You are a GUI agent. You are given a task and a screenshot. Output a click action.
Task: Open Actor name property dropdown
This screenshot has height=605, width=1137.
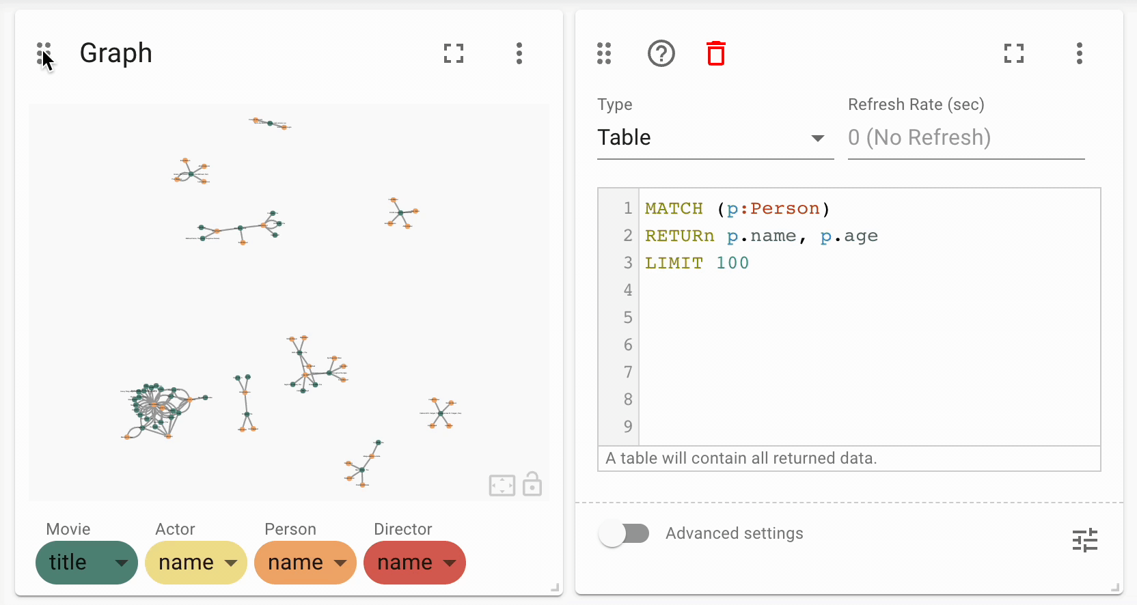click(196, 563)
